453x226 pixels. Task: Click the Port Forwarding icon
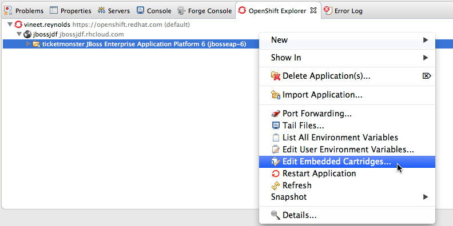276,114
